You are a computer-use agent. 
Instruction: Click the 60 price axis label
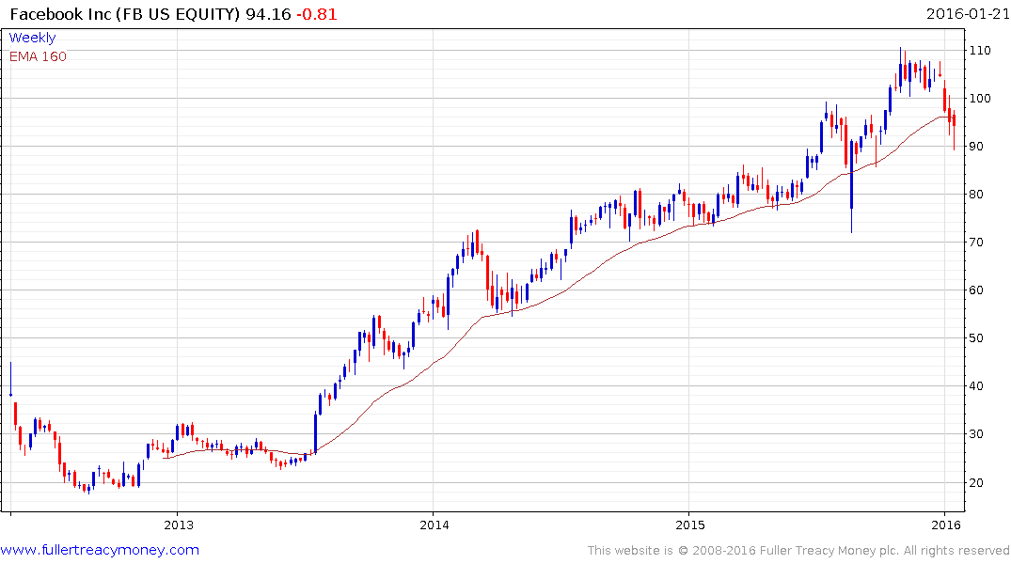(x=976, y=290)
